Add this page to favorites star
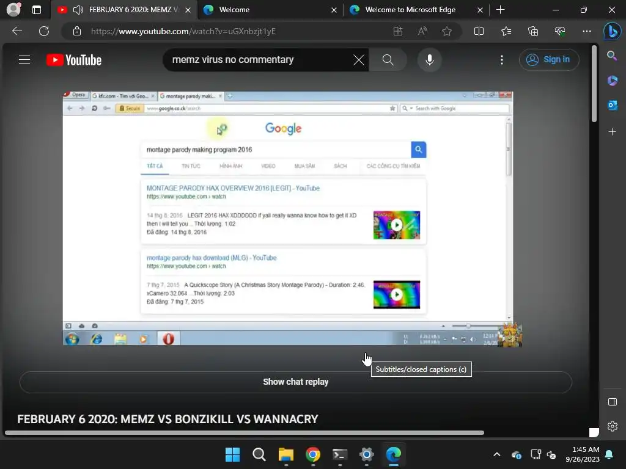Image resolution: width=626 pixels, height=469 pixels. [x=447, y=31]
